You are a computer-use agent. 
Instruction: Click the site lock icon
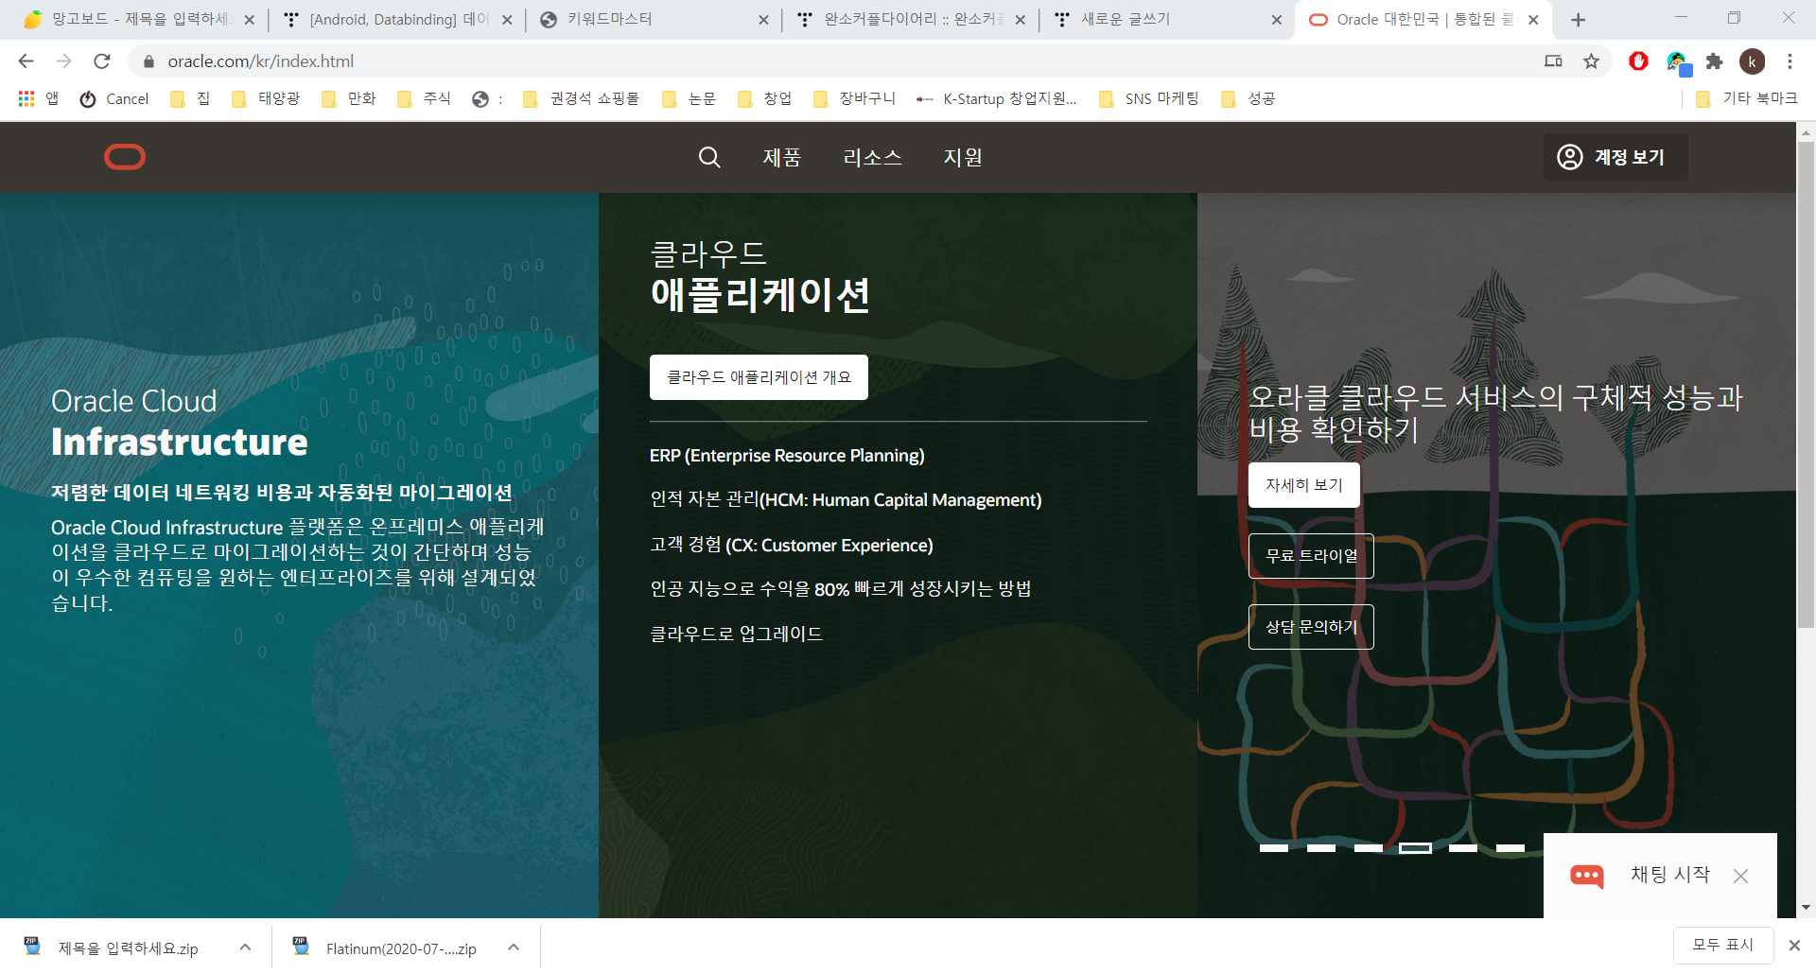coord(148,61)
